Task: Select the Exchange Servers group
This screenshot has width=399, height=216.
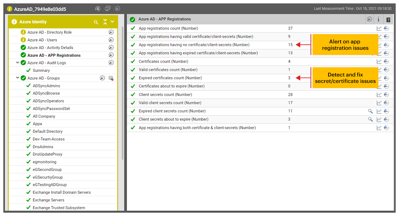Action: coord(49,200)
